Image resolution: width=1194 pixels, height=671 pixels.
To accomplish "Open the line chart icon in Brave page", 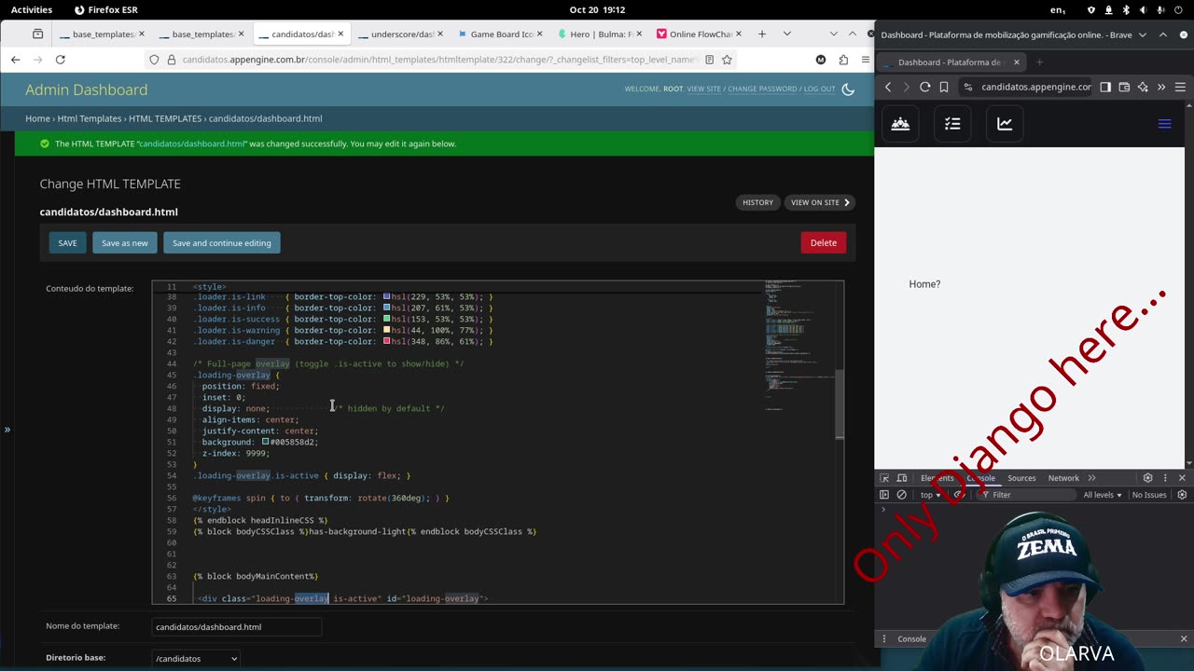I will (x=1005, y=124).
